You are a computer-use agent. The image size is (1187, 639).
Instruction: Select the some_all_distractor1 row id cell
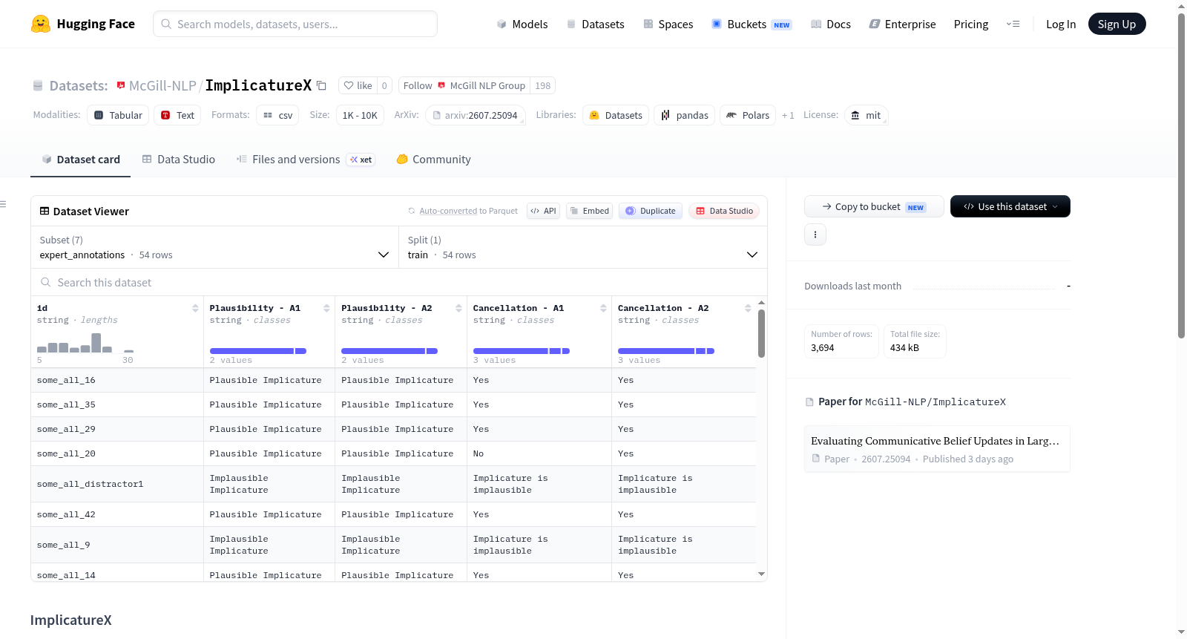pyautogui.click(x=117, y=484)
